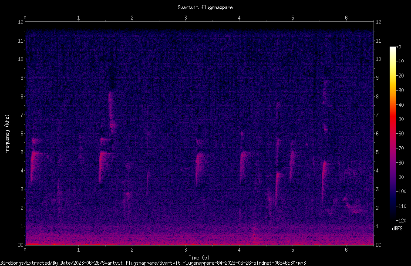Click the '9' tick on the left frequency axis
The height and width of the screenshot is (266, 411).
point(22,78)
